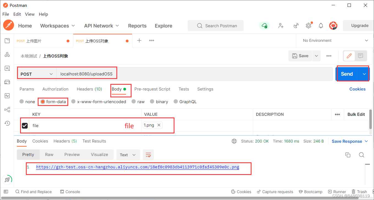The image size is (374, 200).
Task: Switch to the 上传图片 request tab
Action: pyautogui.click(x=43, y=41)
